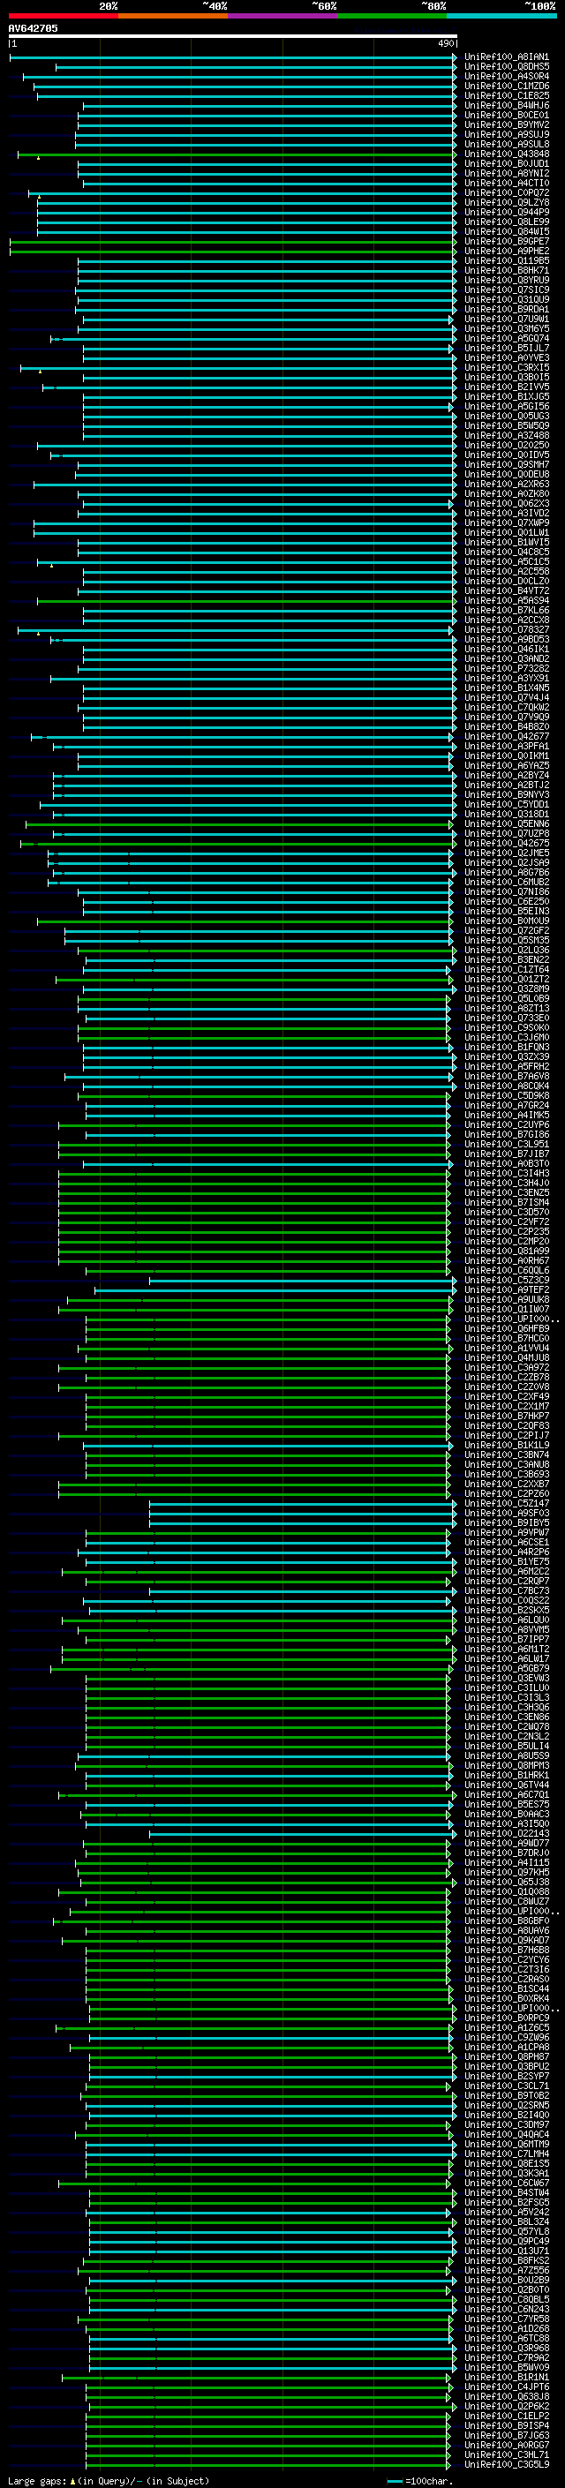Open hit UniRef100_Q8DHS5
565x2488 pixels.
[x=506, y=67]
